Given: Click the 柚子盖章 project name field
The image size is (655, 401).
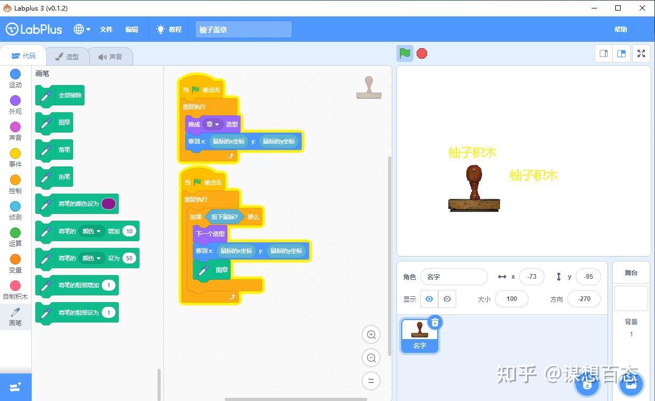Looking at the screenshot, I should pyautogui.click(x=243, y=29).
